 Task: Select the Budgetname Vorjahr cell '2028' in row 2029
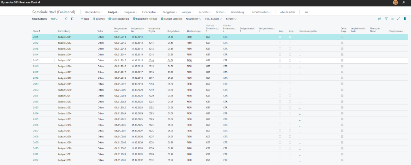click(x=151, y=143)
